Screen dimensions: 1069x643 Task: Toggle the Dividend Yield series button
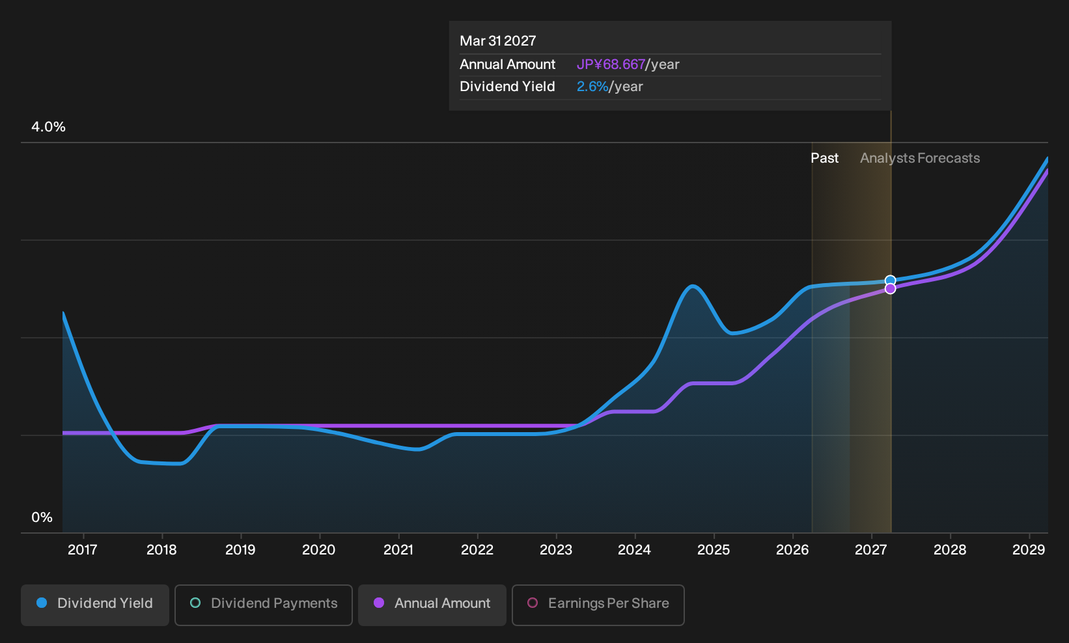pyautogui.click(x=95, y=605)
